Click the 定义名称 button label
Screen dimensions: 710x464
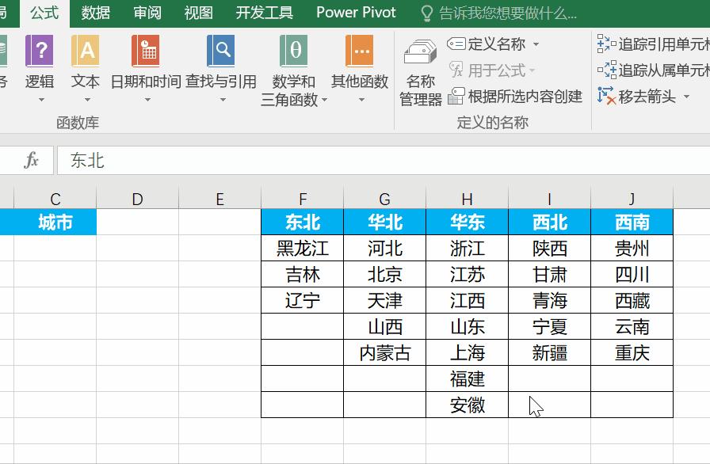[x=497, y=44]
